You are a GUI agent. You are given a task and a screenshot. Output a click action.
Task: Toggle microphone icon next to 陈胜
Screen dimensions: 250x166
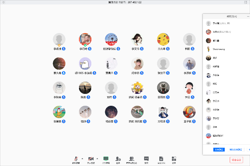(88, 97)
